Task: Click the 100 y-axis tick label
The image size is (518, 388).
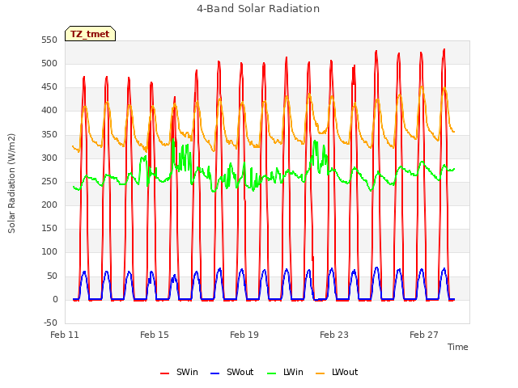Action: [x=49, y=252]
